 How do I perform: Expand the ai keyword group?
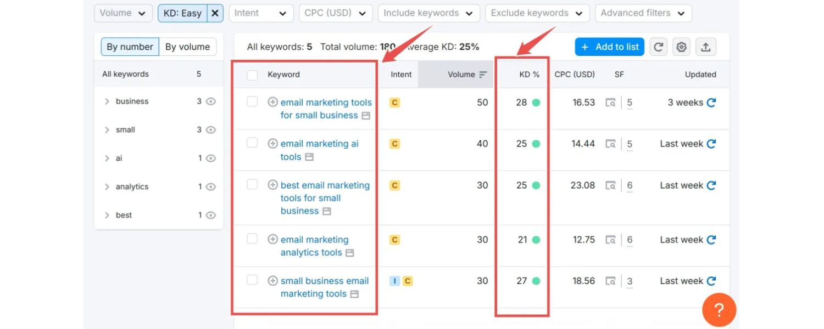(107, 158)
